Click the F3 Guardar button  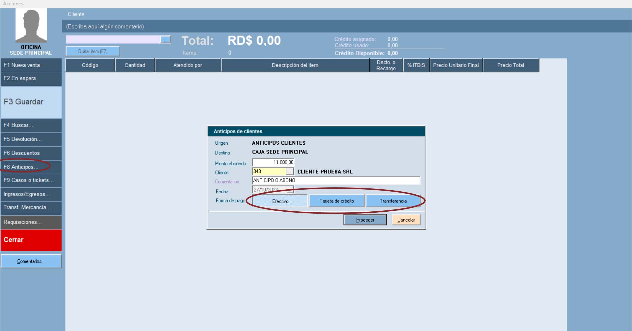pos(31,102)
